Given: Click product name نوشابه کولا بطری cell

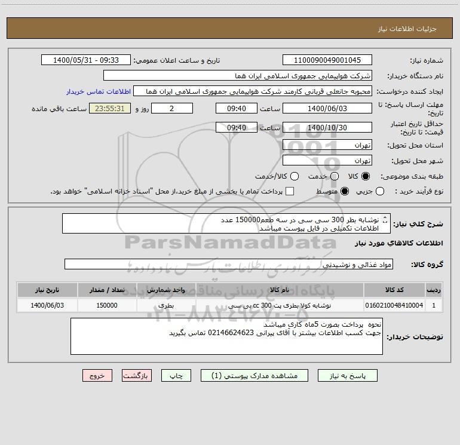Looking at the screenshot, I should click(x=280, y=305).
